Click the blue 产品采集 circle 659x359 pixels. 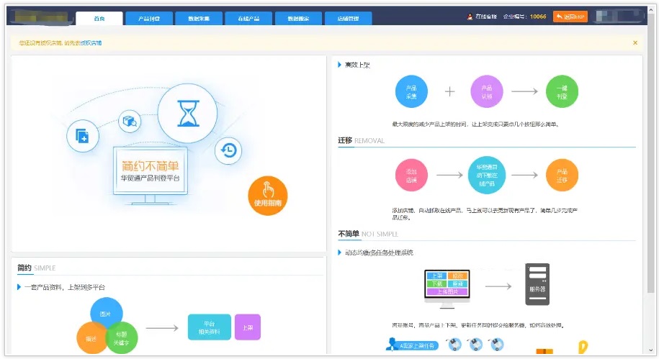(x=411, y=91)
